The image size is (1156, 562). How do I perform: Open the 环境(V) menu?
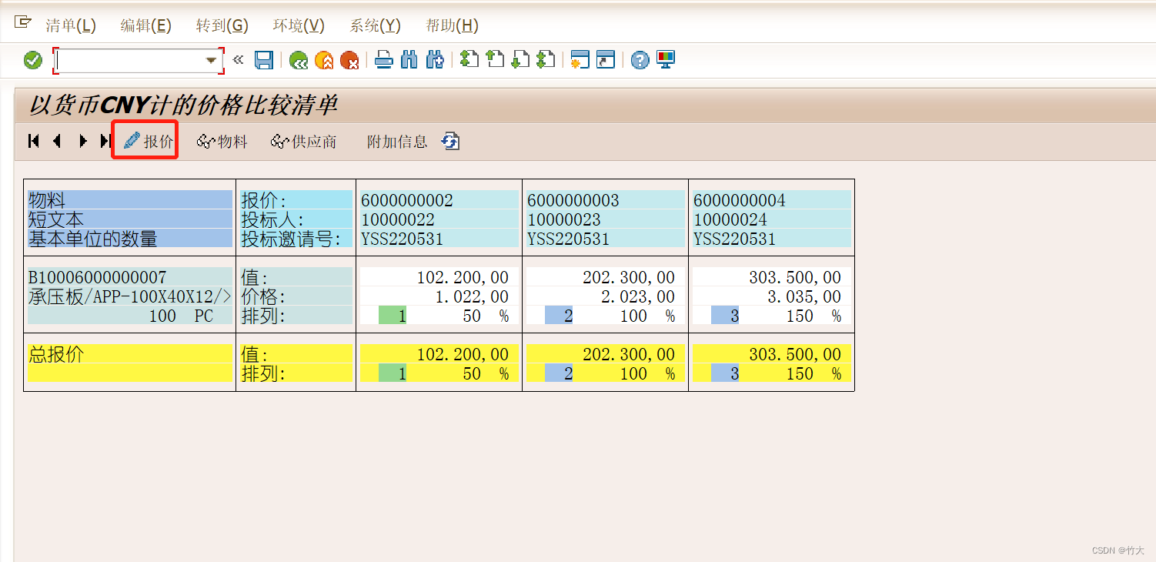pyautogui.click(x=299, y=25)
